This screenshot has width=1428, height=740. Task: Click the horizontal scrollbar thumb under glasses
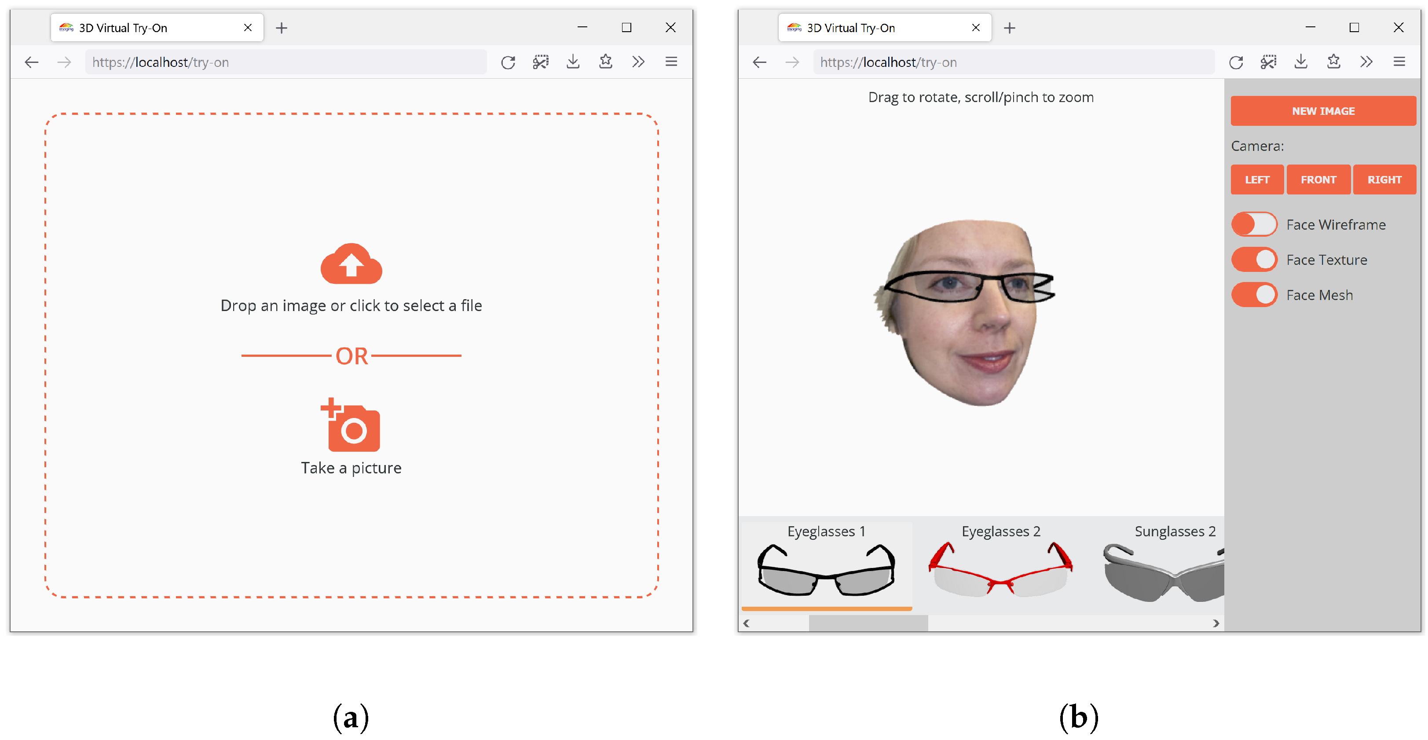click(x=868, y=623)
